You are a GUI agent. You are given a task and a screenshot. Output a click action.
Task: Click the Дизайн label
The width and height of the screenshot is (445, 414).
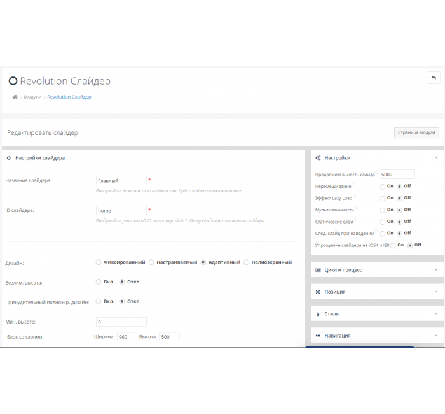click(x=15, y=263)
